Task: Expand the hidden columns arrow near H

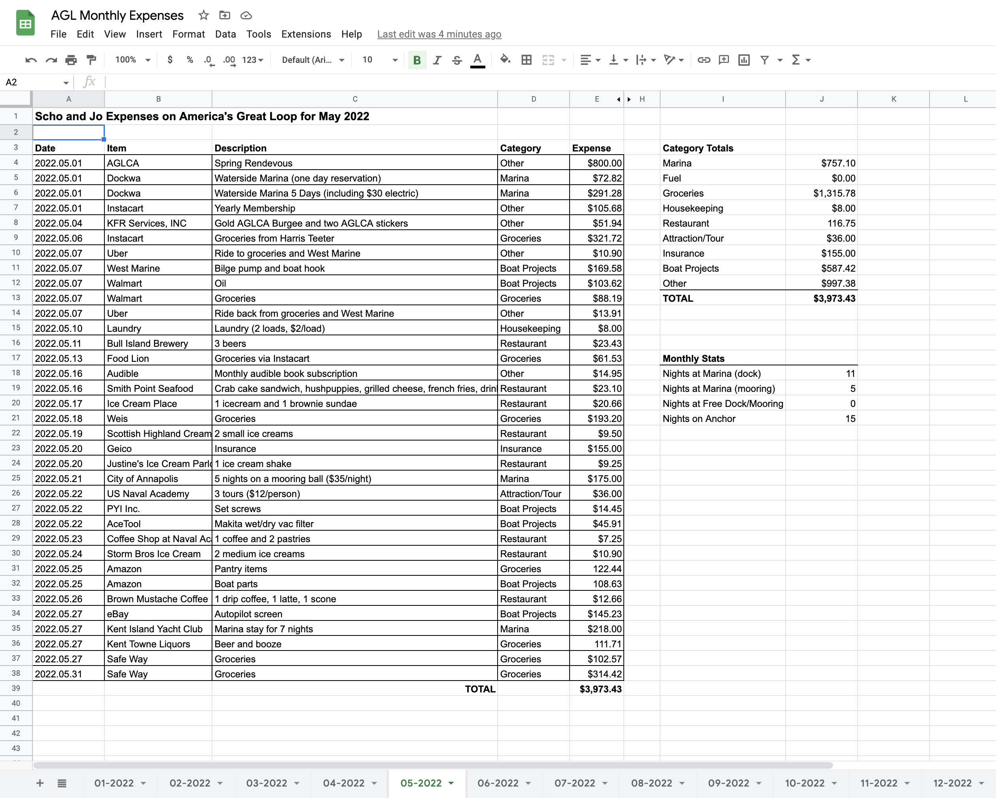Action: tap(629, 99)
